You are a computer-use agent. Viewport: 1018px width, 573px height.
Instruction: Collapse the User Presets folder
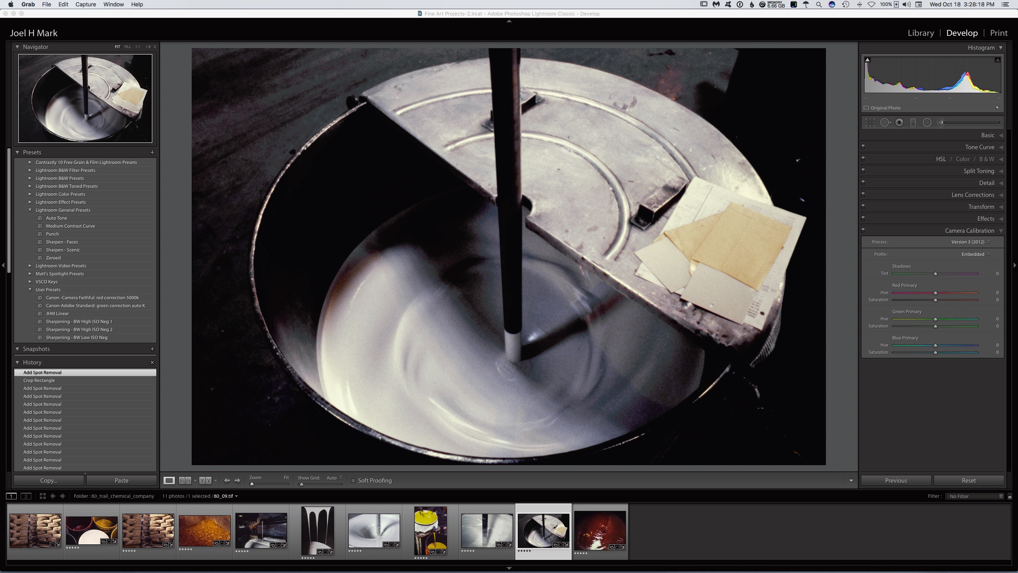click(x=30, y=290)
